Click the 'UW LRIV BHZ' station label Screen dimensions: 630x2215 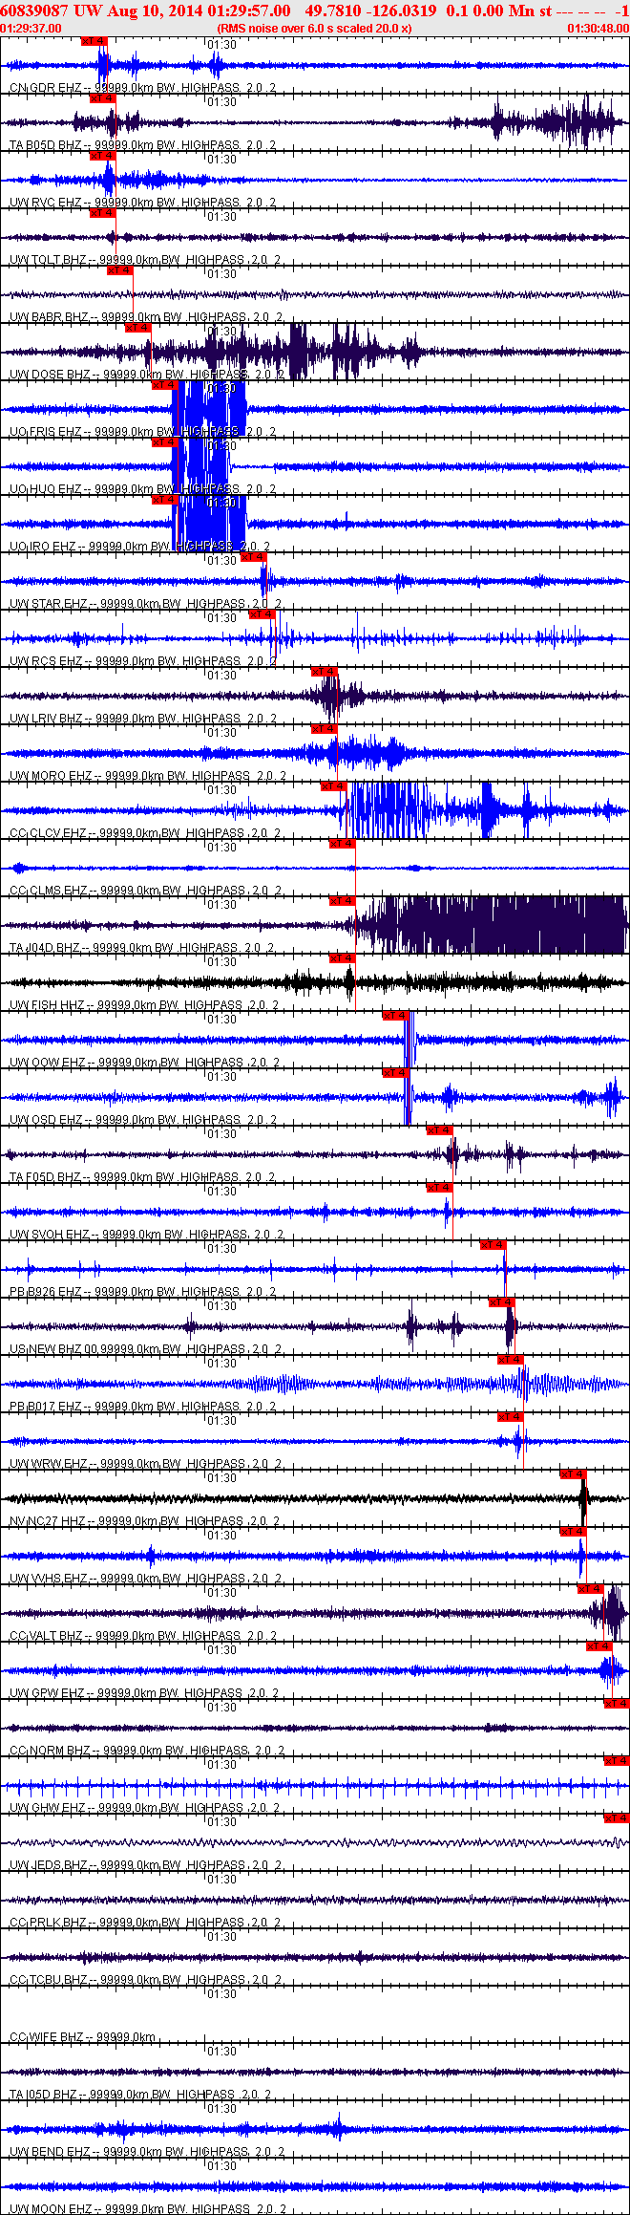pyautogui.click(x=46, y=719)
